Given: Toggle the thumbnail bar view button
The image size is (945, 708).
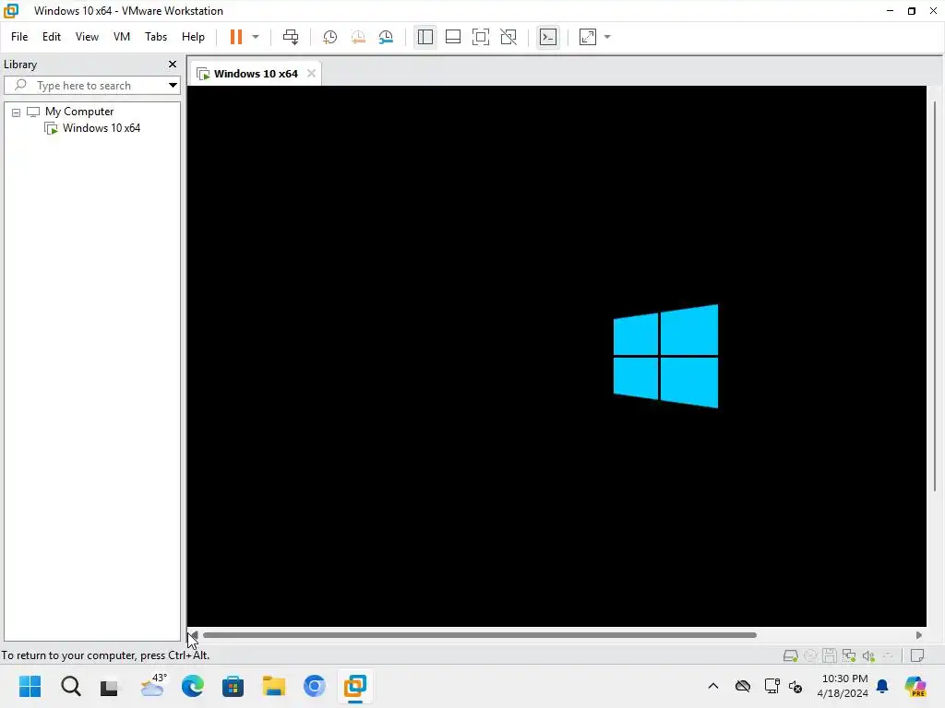Looking at the screenshot, I should point(452,37).
